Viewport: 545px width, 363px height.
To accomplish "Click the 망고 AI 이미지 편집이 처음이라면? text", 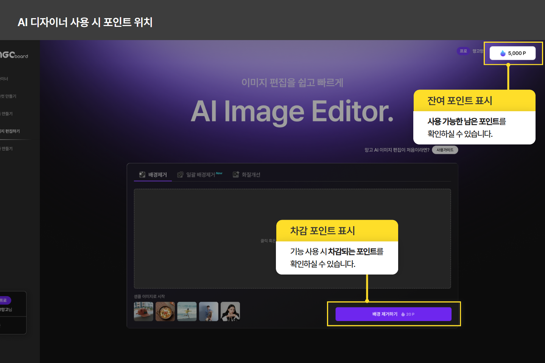I will [397, 150].
